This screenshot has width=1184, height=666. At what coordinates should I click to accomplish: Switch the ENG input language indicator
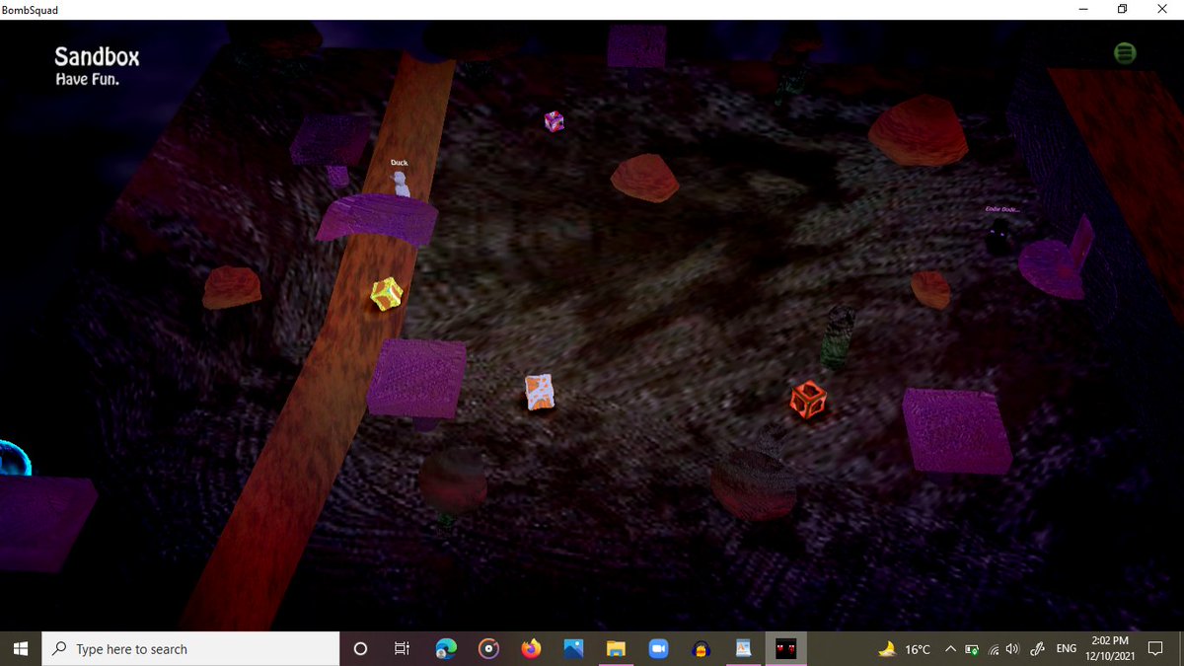pos(1067,648)
